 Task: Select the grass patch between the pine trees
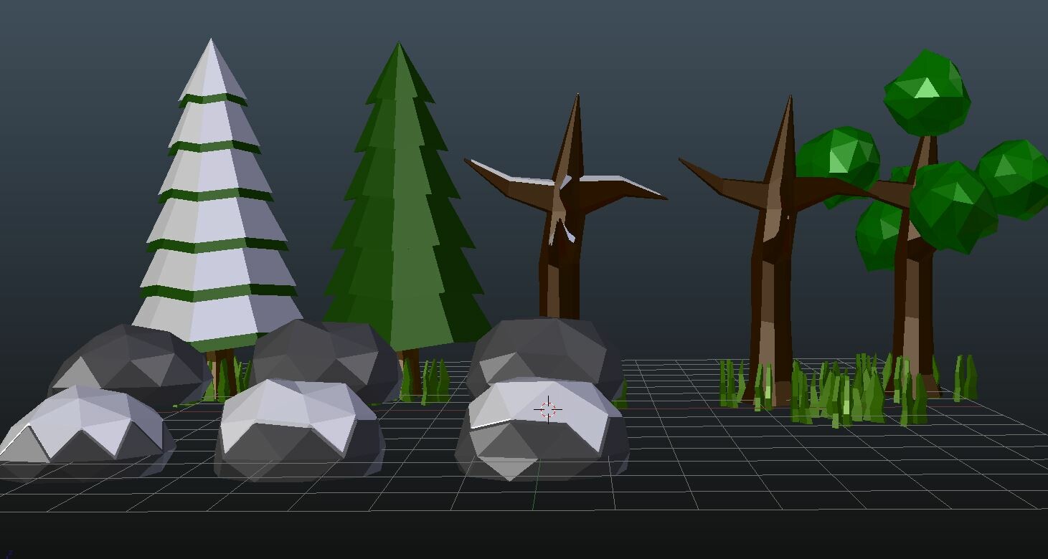click(427, 376)
